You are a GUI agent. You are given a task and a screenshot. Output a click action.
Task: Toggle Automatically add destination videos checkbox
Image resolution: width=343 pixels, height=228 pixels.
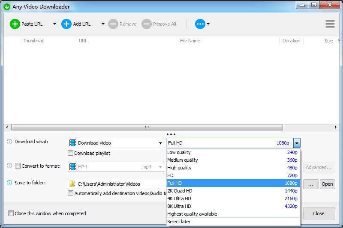pyautogui.click(x=70, y=193)
